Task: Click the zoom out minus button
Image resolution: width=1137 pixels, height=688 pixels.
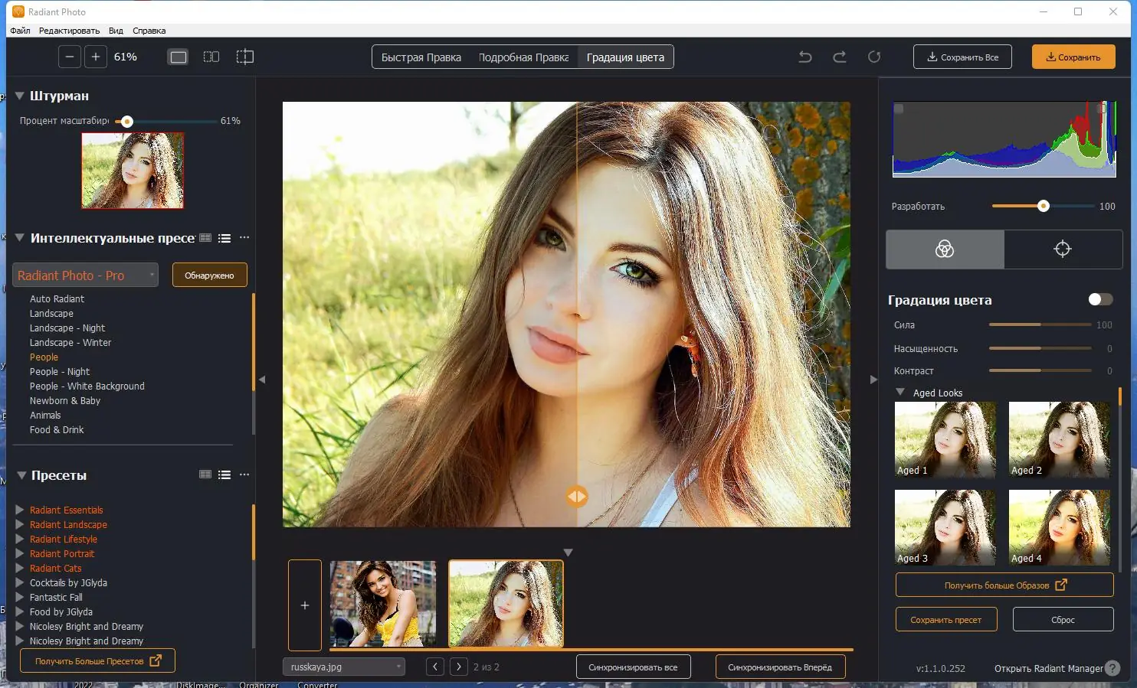Action: [70, 57]
